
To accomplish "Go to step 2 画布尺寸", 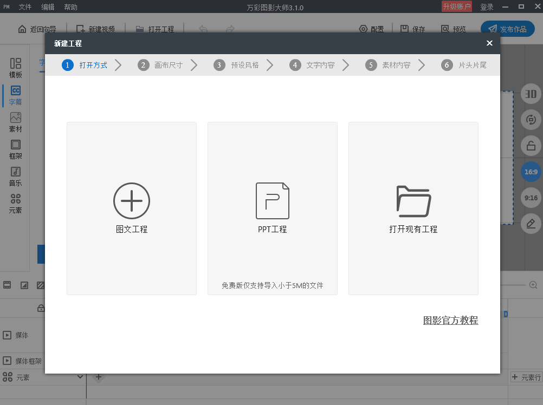I will (x=160, y=65).
